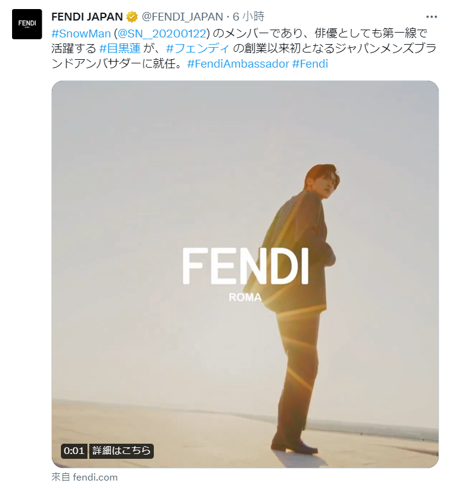Viewport: 450px width, 489px height.
Task: Open the FENDI JAPAN profile avatar
Action: [x=27, y=24]
